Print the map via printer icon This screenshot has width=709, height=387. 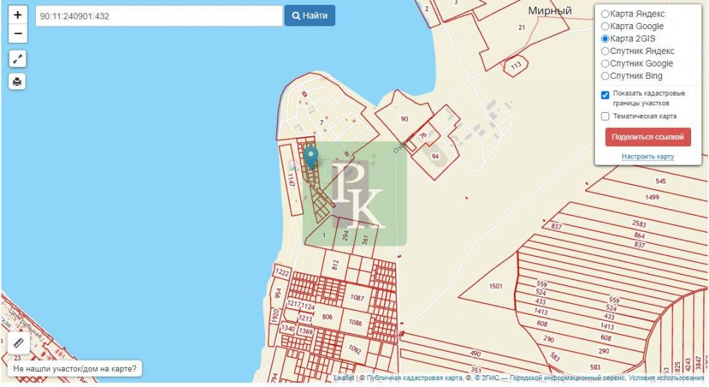[x=17, y=82]
